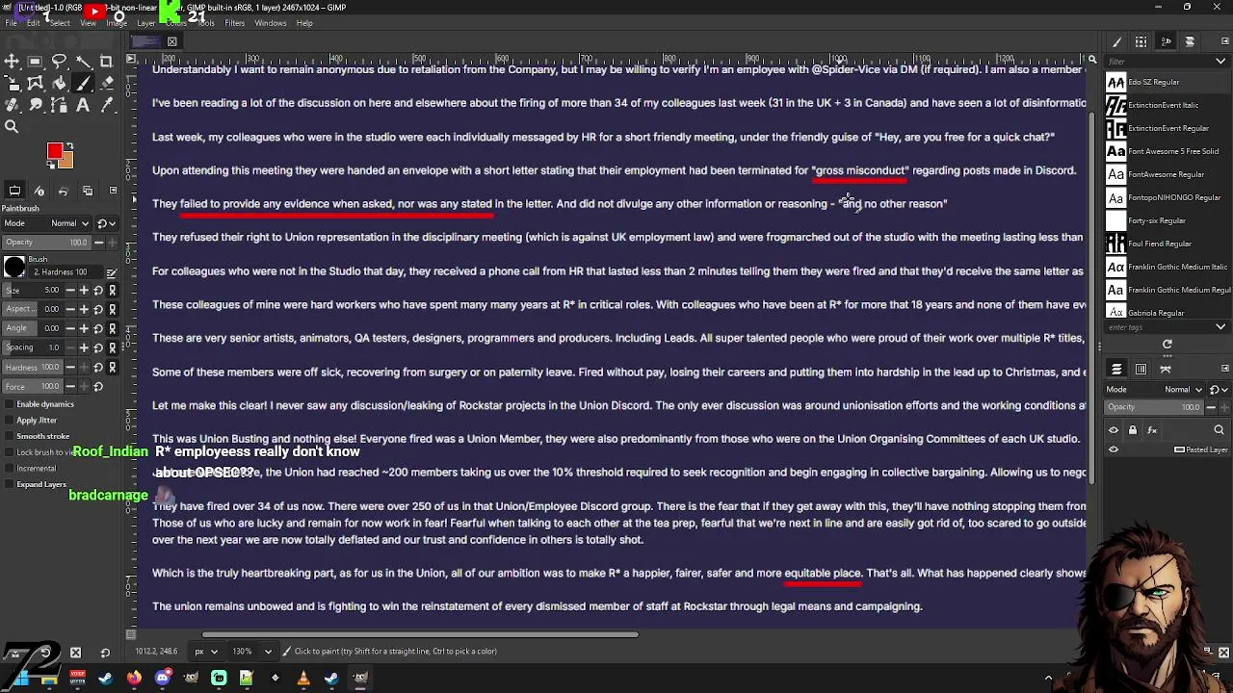The height and width of the screenshot is (693, 1233).
Task: Open the Tool Options tab
Action: (14, 191)
